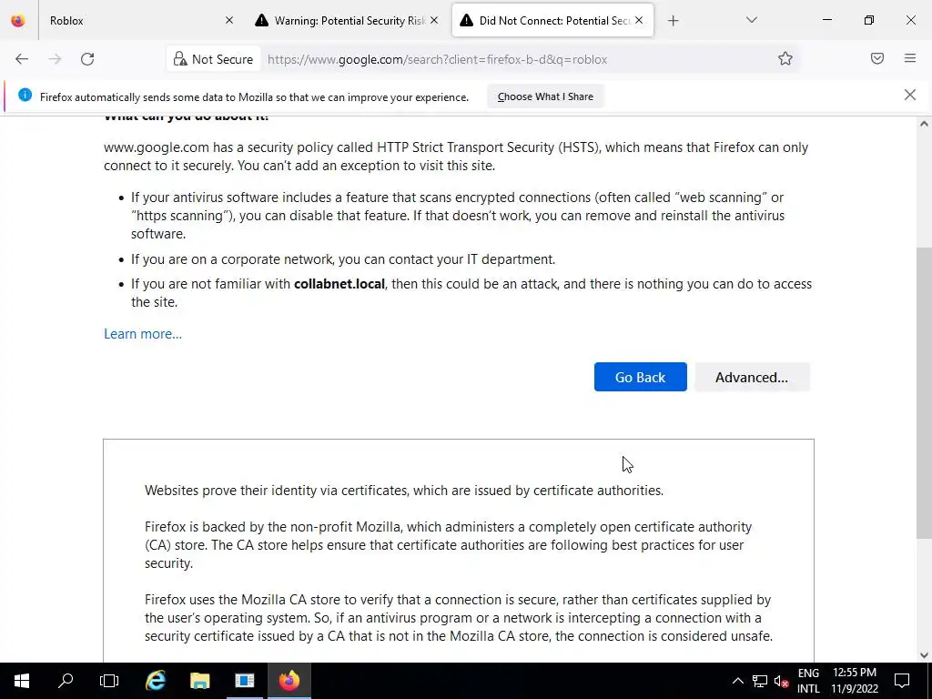Click Choose What I Share button
The height and width of the screenshot is (699, 932).
545,96
